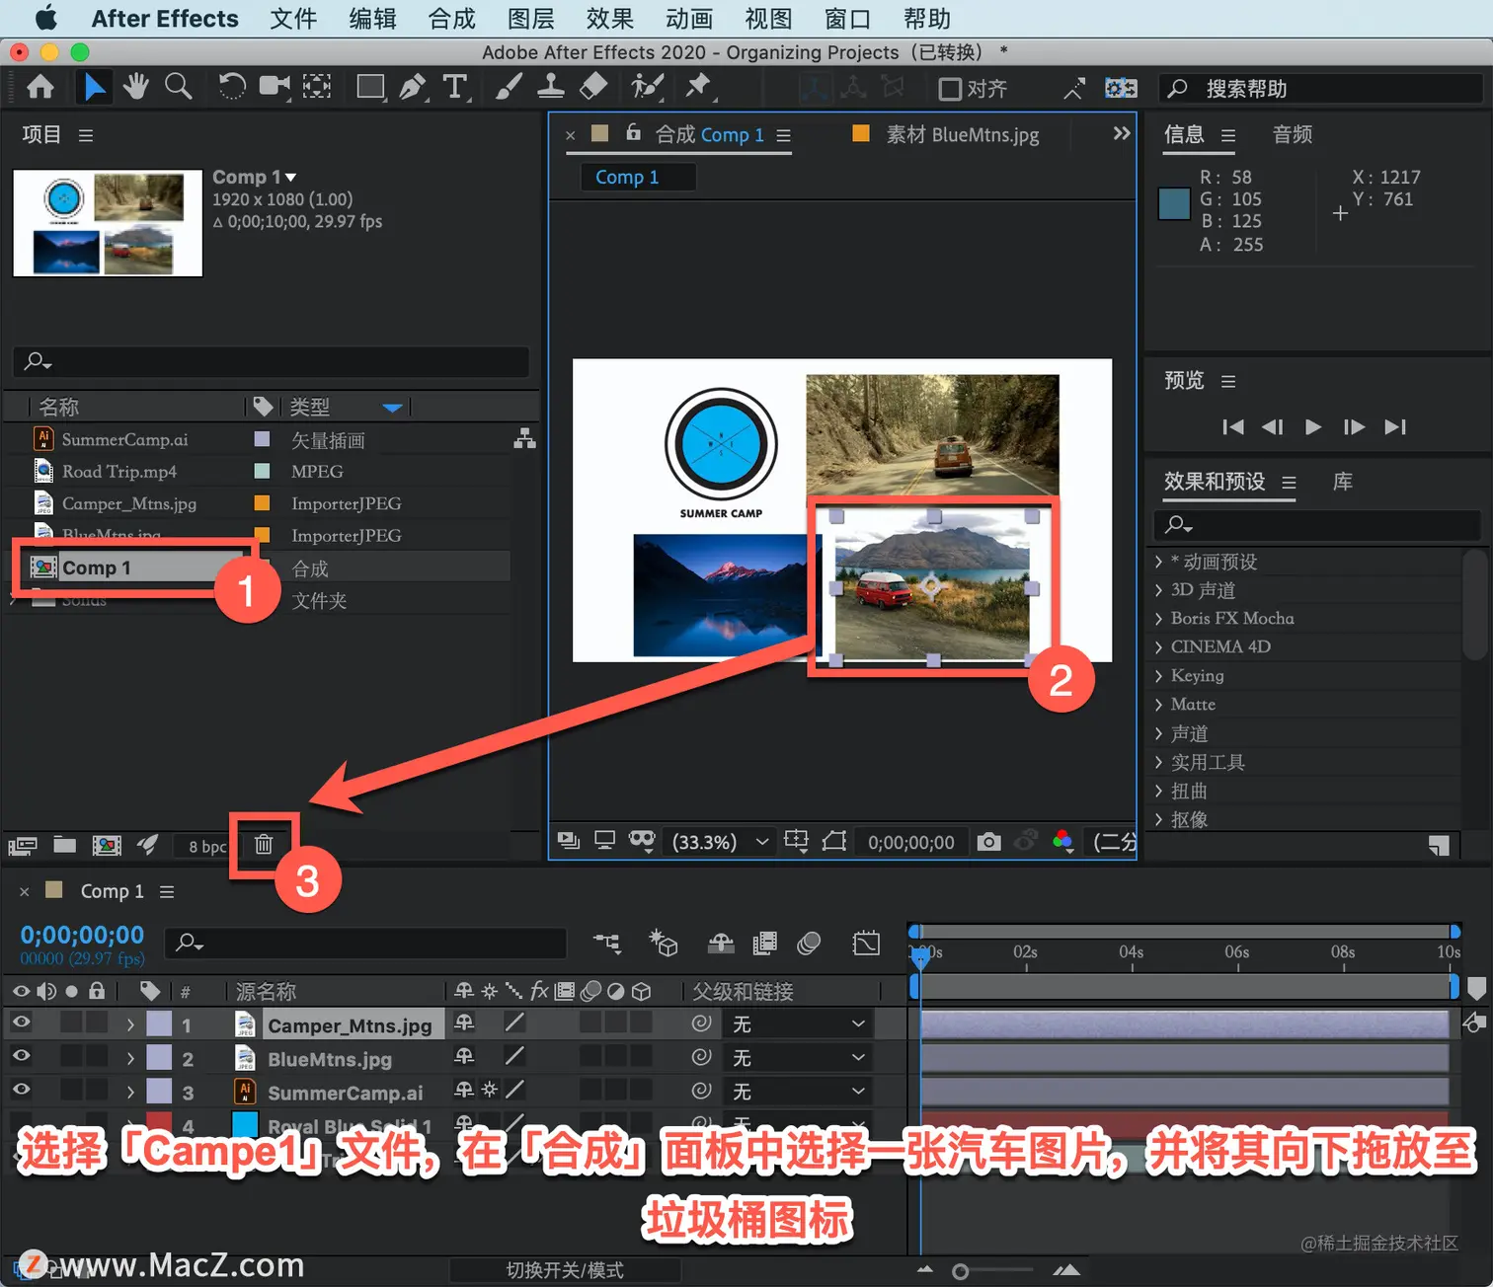Click the info panel color swatch
The image size is (1493, 1287).
(1174, 204)
